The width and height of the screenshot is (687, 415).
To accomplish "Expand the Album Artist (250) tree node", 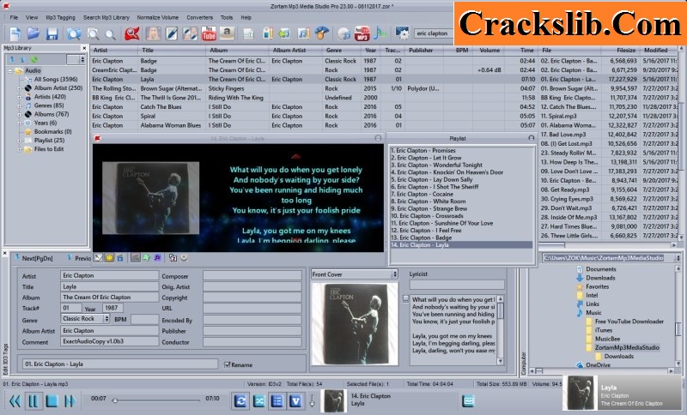I will 19,88.
